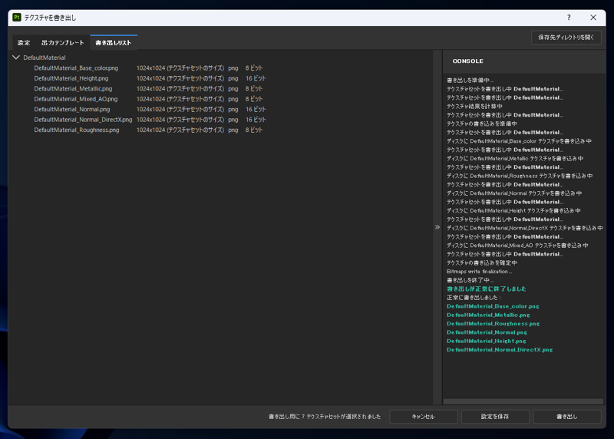Click the CONSOLE panel header
The height and width of the screenshot is (439, 614).
[468, 61]
